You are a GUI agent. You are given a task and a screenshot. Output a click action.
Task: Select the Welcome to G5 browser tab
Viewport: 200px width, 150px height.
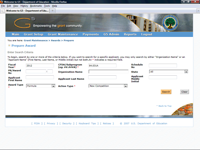pyautogui.click(x=26, y=11)
